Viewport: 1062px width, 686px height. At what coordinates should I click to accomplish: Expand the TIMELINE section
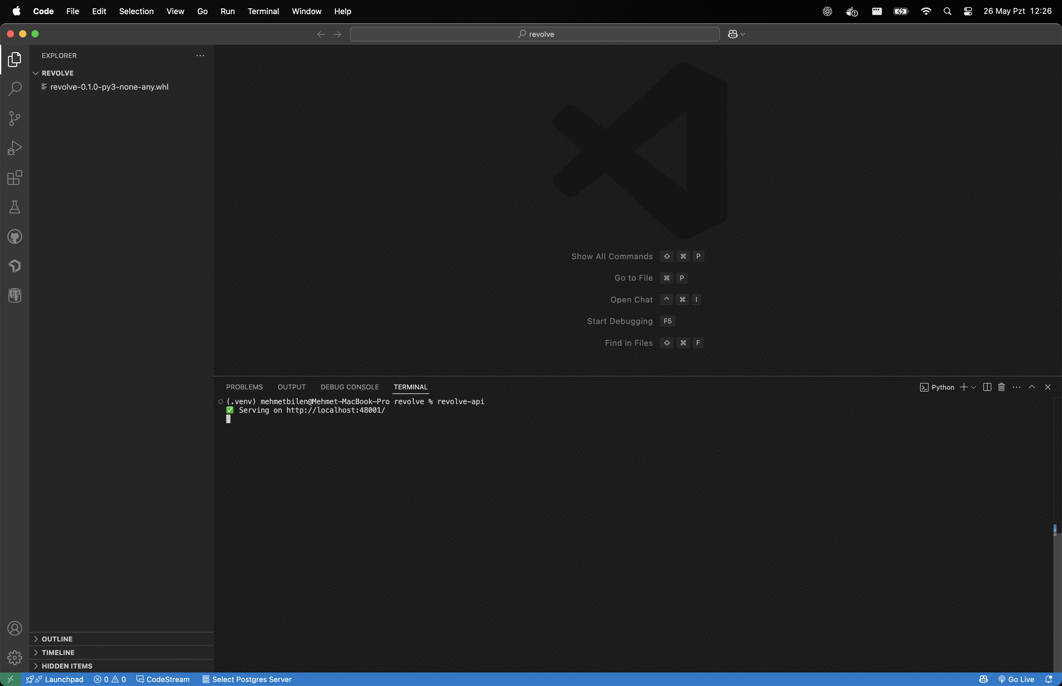(58, 652)
